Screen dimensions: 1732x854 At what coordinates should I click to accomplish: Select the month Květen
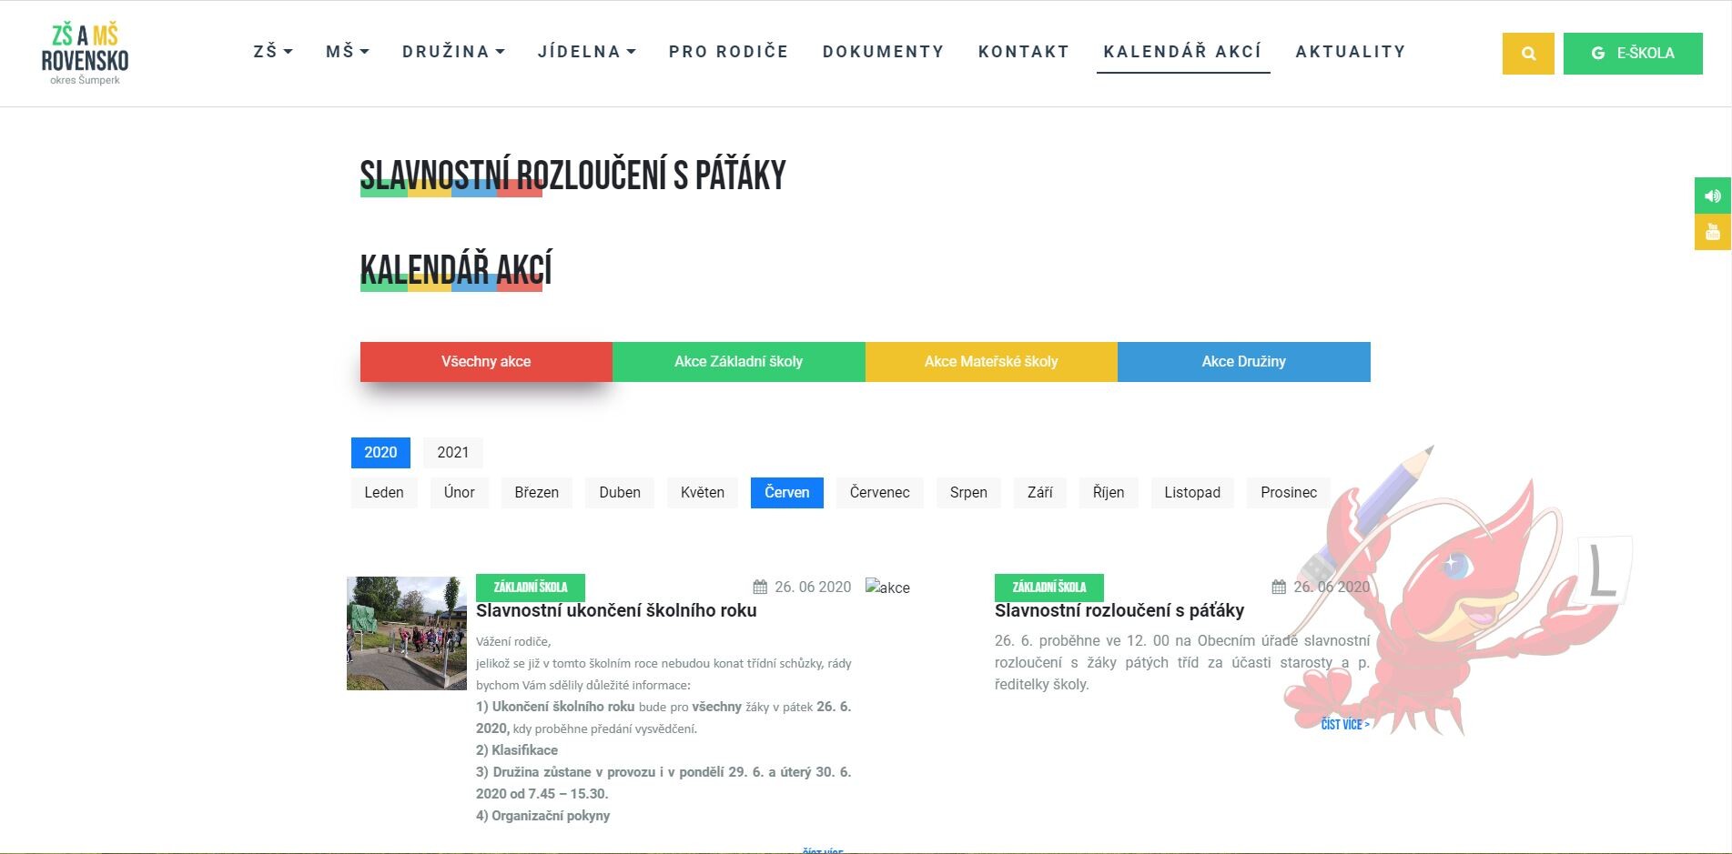[702, 493]
